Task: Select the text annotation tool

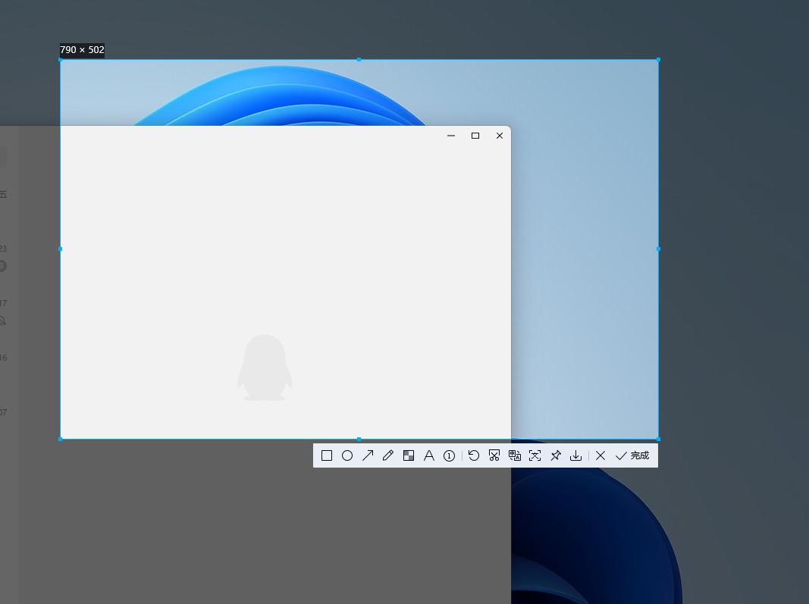Action: coord(429,455)
